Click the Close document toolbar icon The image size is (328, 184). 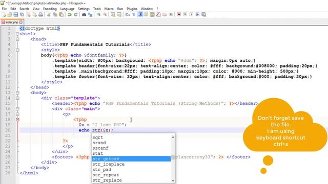(x=29, y=15)
